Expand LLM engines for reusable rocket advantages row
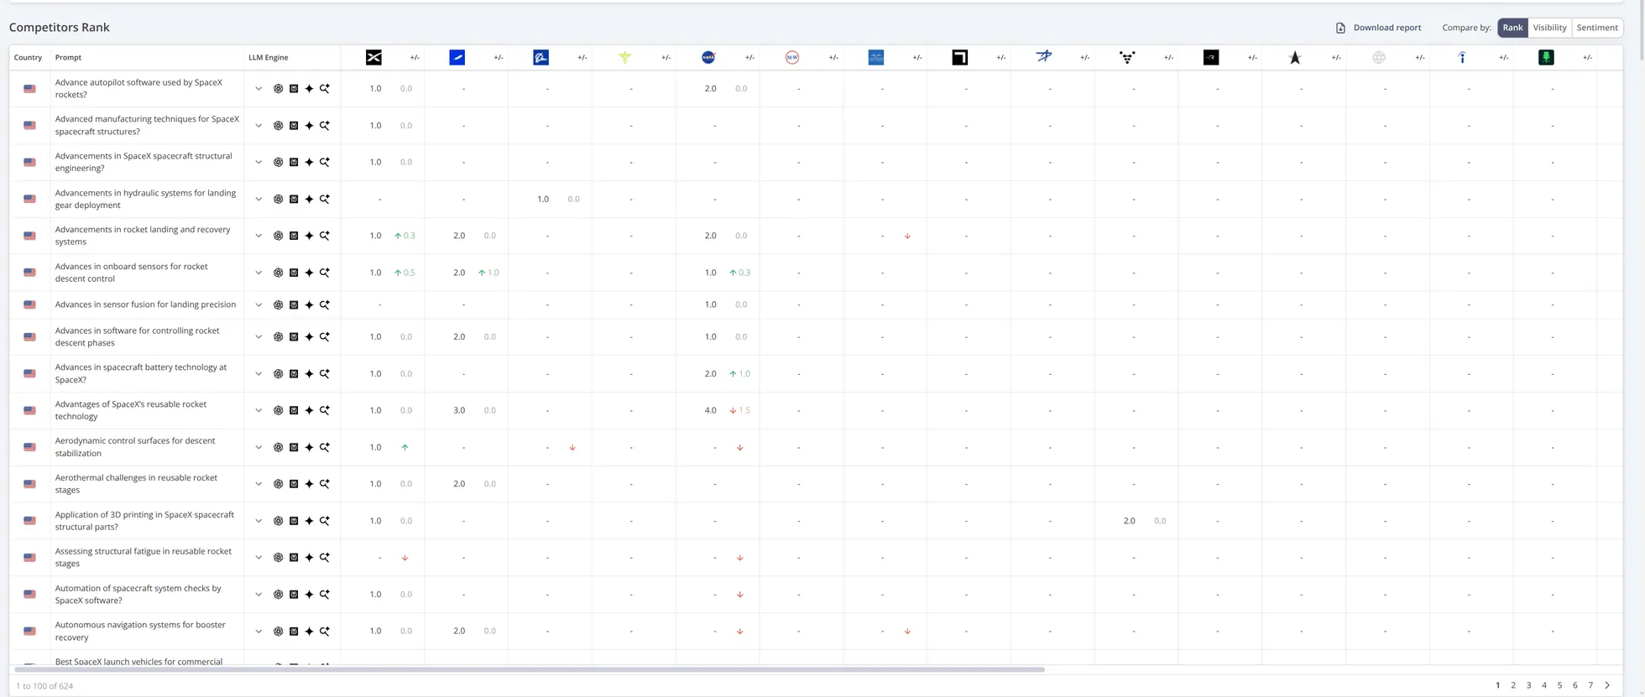 pyautogui.click(x=258, y=411)
